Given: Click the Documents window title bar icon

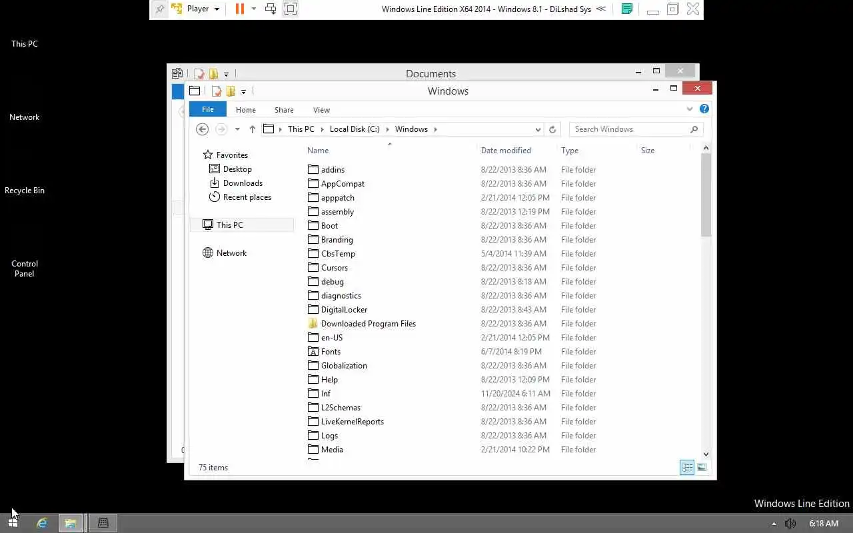Looking at the screenshot, I should click(x=177, y=73).
